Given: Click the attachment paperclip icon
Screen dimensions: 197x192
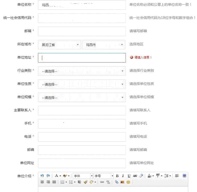Looking at the screenshot, I should tap(117, 182).
